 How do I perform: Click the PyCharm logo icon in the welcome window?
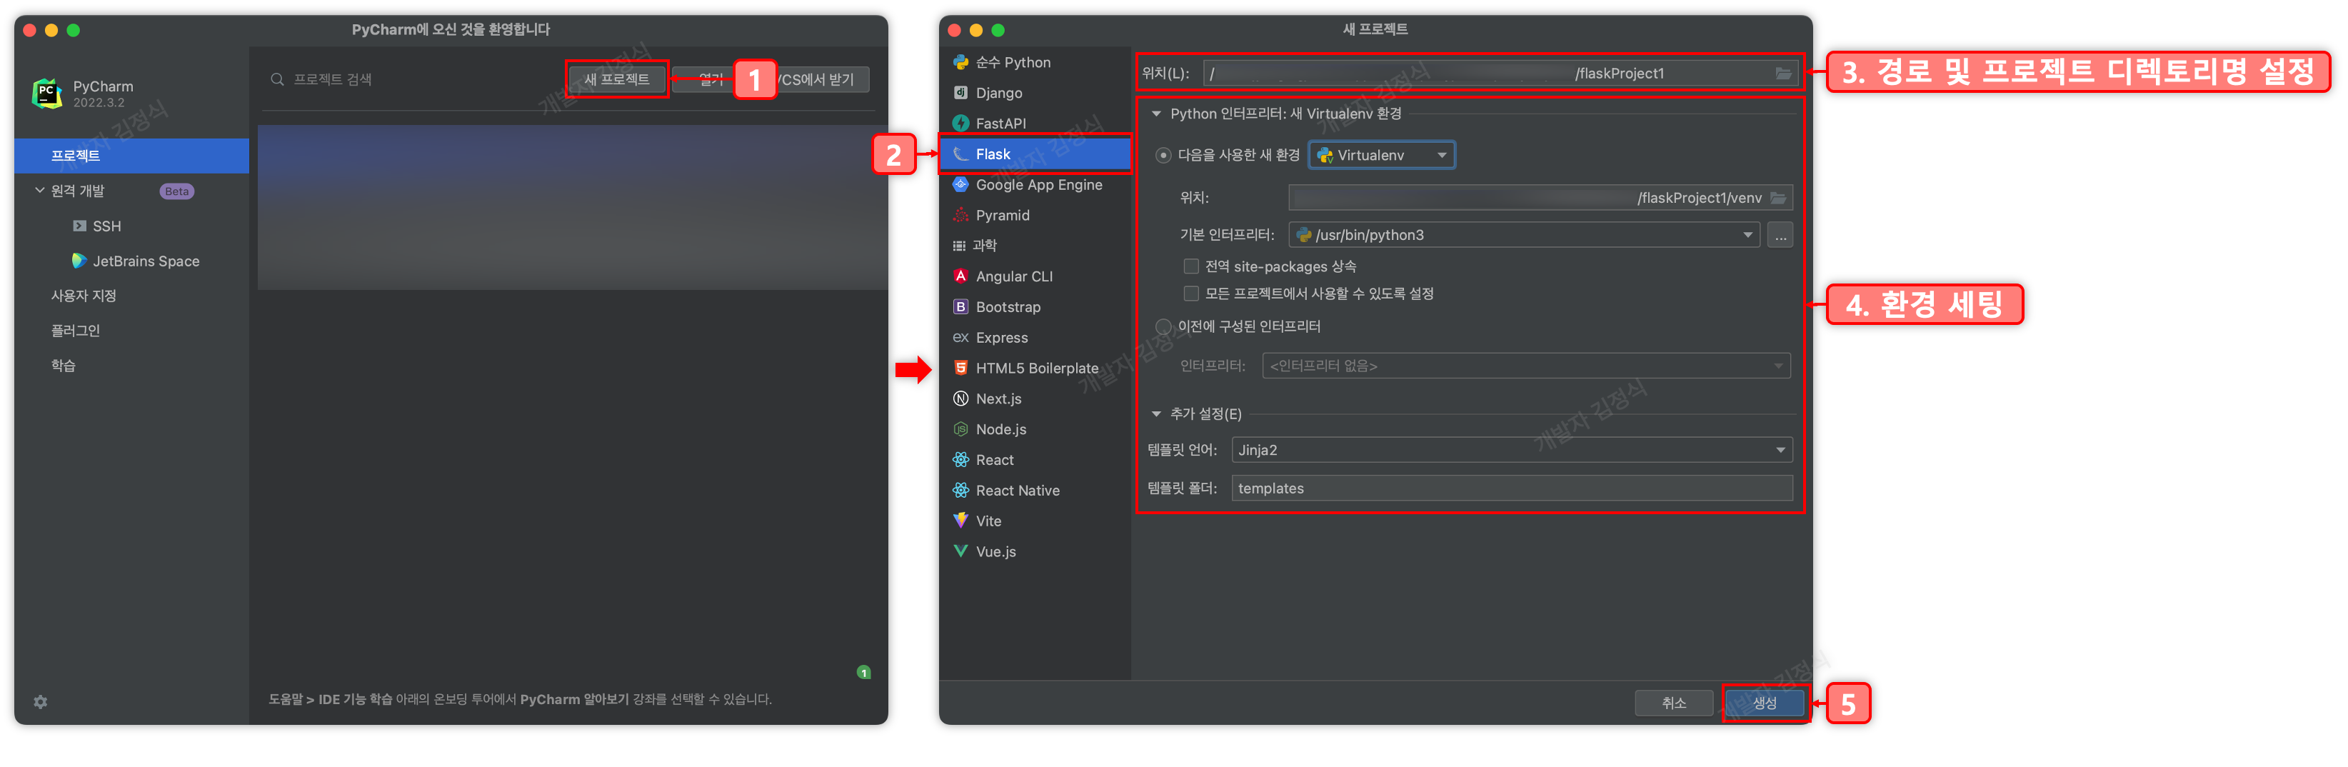point(46,93)
